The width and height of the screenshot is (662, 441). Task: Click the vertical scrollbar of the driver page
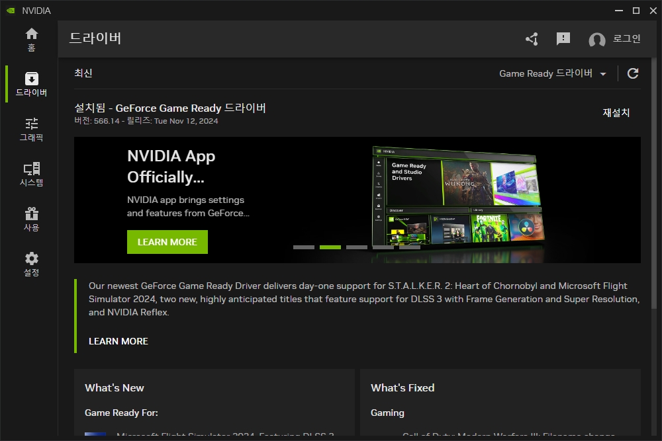tap(654, 184)
